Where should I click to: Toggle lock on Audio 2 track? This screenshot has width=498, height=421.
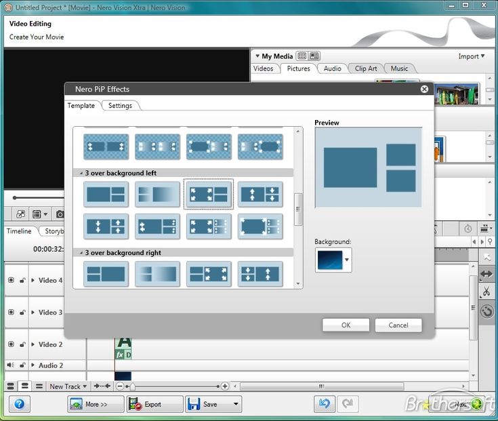click(x=22, y=365)
